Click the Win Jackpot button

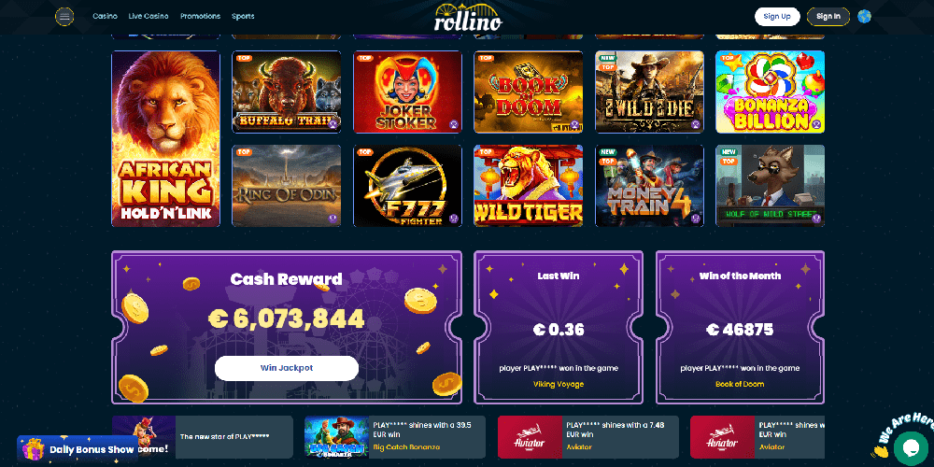click(287, 368)
